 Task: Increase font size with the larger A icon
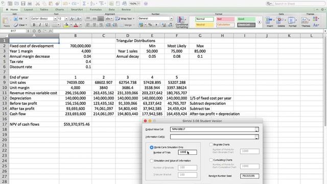click(x=72, y=19)
